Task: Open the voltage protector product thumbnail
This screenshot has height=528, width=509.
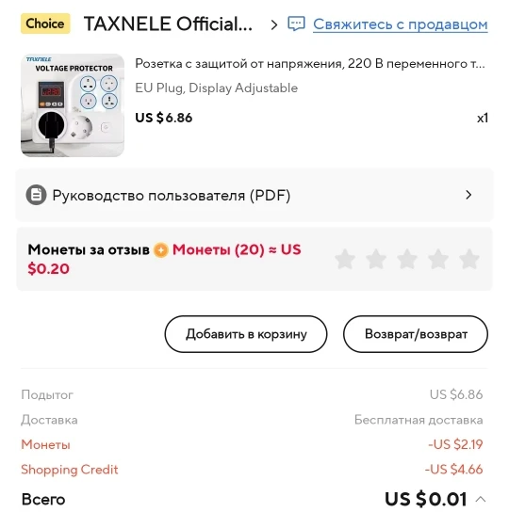Action: tap(73, 105)
